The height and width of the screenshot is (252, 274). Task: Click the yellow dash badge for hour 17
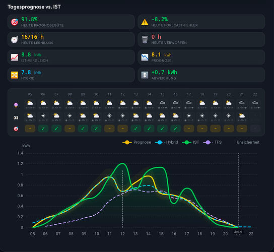(189, 129)
